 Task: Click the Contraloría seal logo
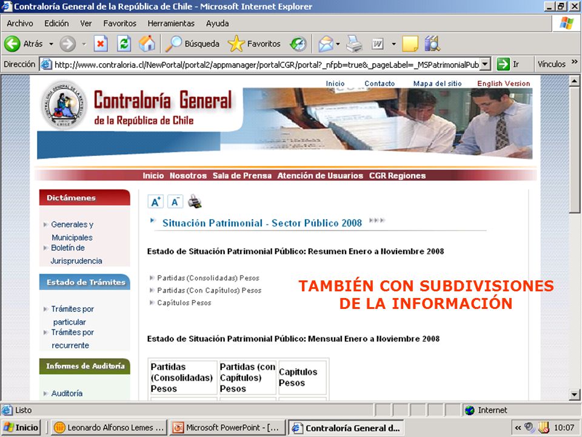[64, 105]
